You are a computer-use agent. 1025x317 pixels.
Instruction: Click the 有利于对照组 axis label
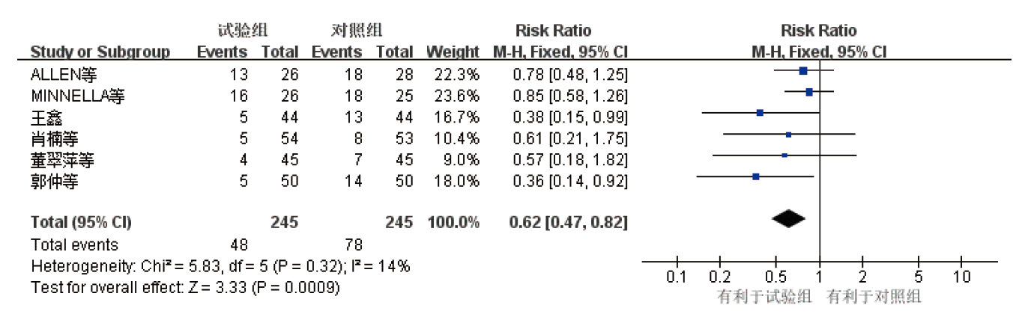tap(874, 297)
